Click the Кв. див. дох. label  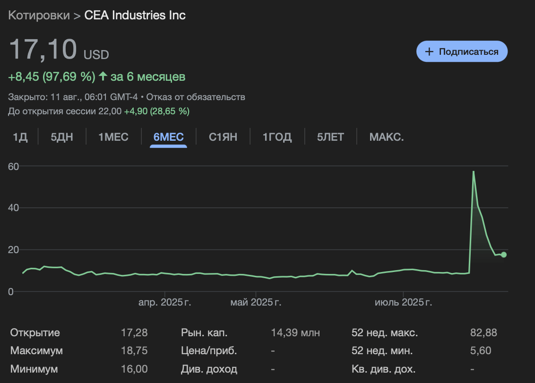(383, 369)
